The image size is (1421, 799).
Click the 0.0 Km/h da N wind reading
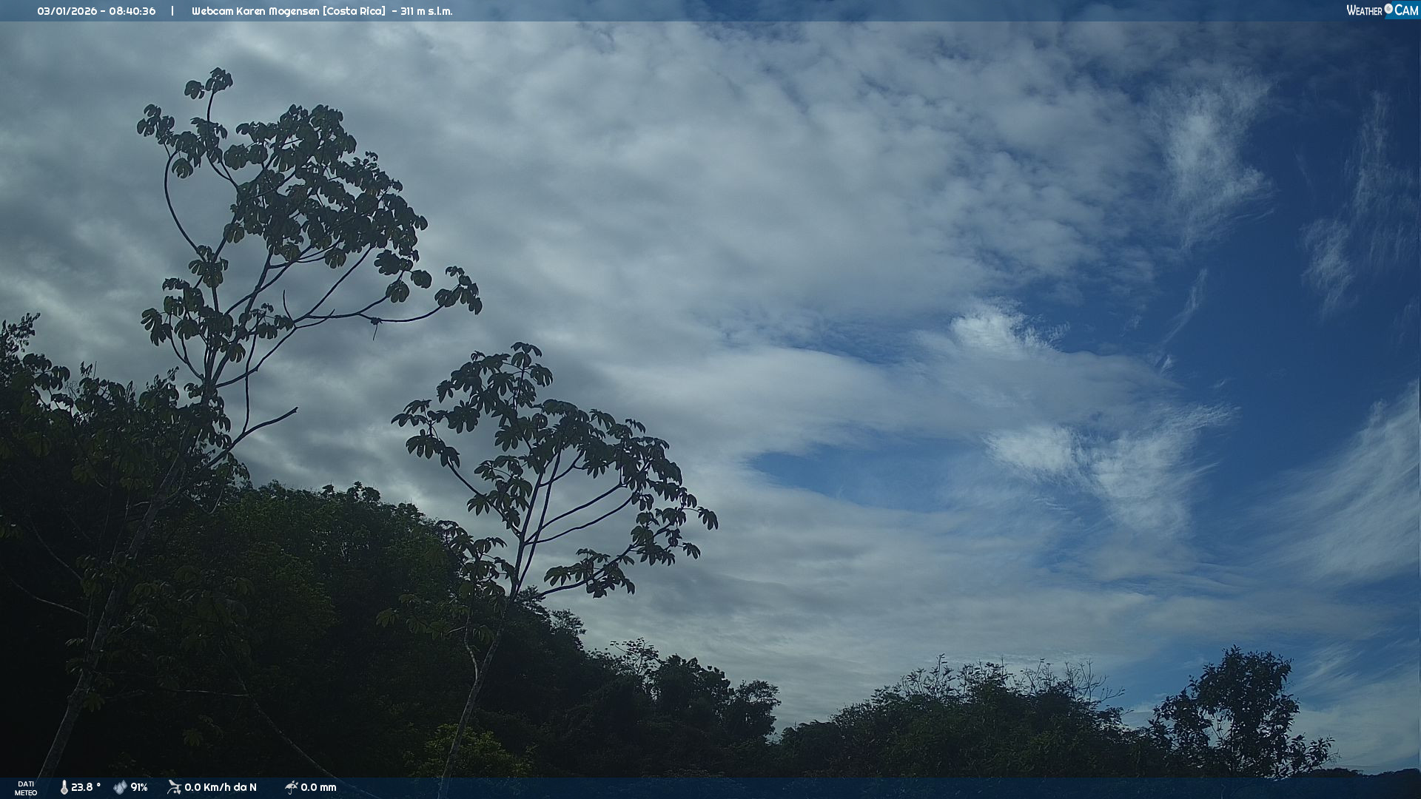pyautogui.click(x=221, y=787)
